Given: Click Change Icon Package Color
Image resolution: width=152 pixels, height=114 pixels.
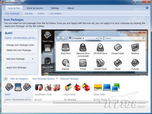Looking at the screenshot, I should 20,45.
